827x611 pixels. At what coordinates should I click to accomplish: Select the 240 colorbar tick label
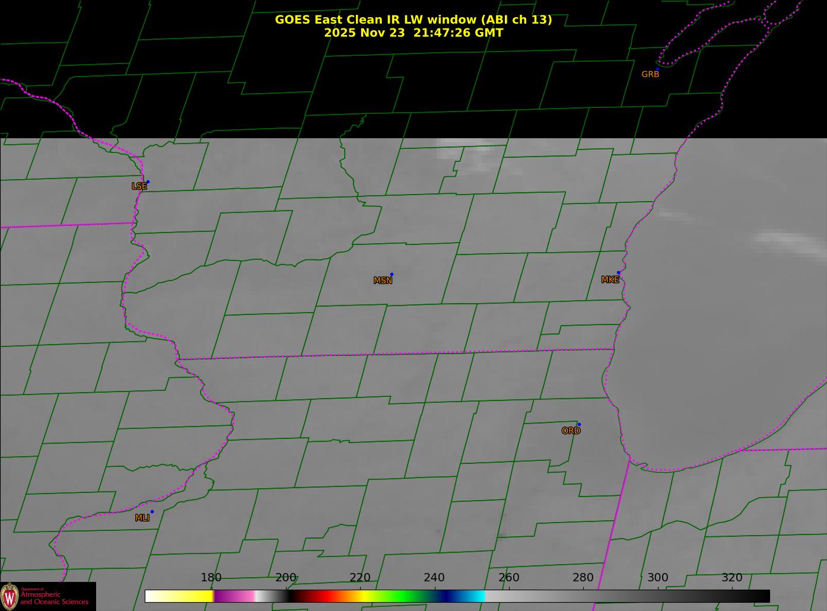(434, 578)
